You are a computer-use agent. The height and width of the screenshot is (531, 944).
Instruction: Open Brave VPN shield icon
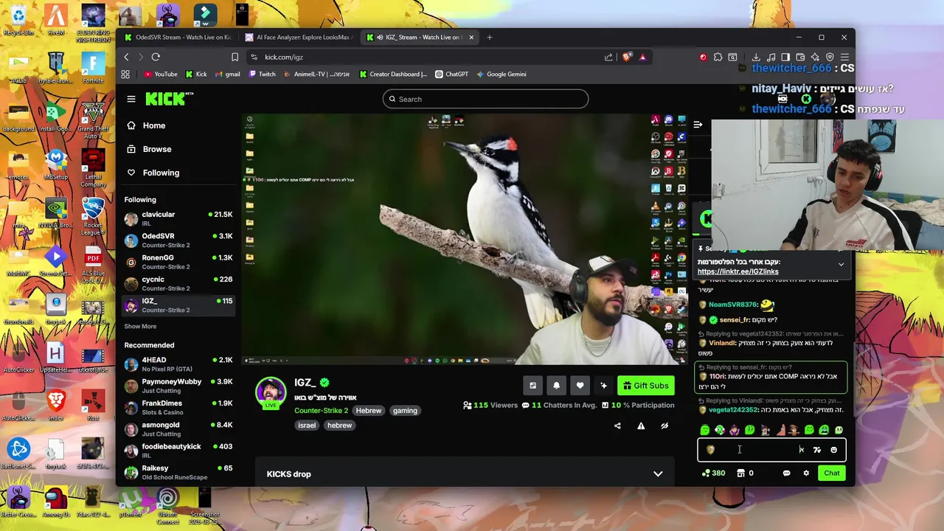point(830,57)
